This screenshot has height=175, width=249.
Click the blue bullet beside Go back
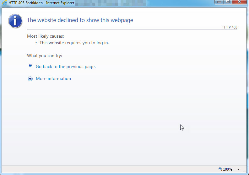(x=30, y=65)
